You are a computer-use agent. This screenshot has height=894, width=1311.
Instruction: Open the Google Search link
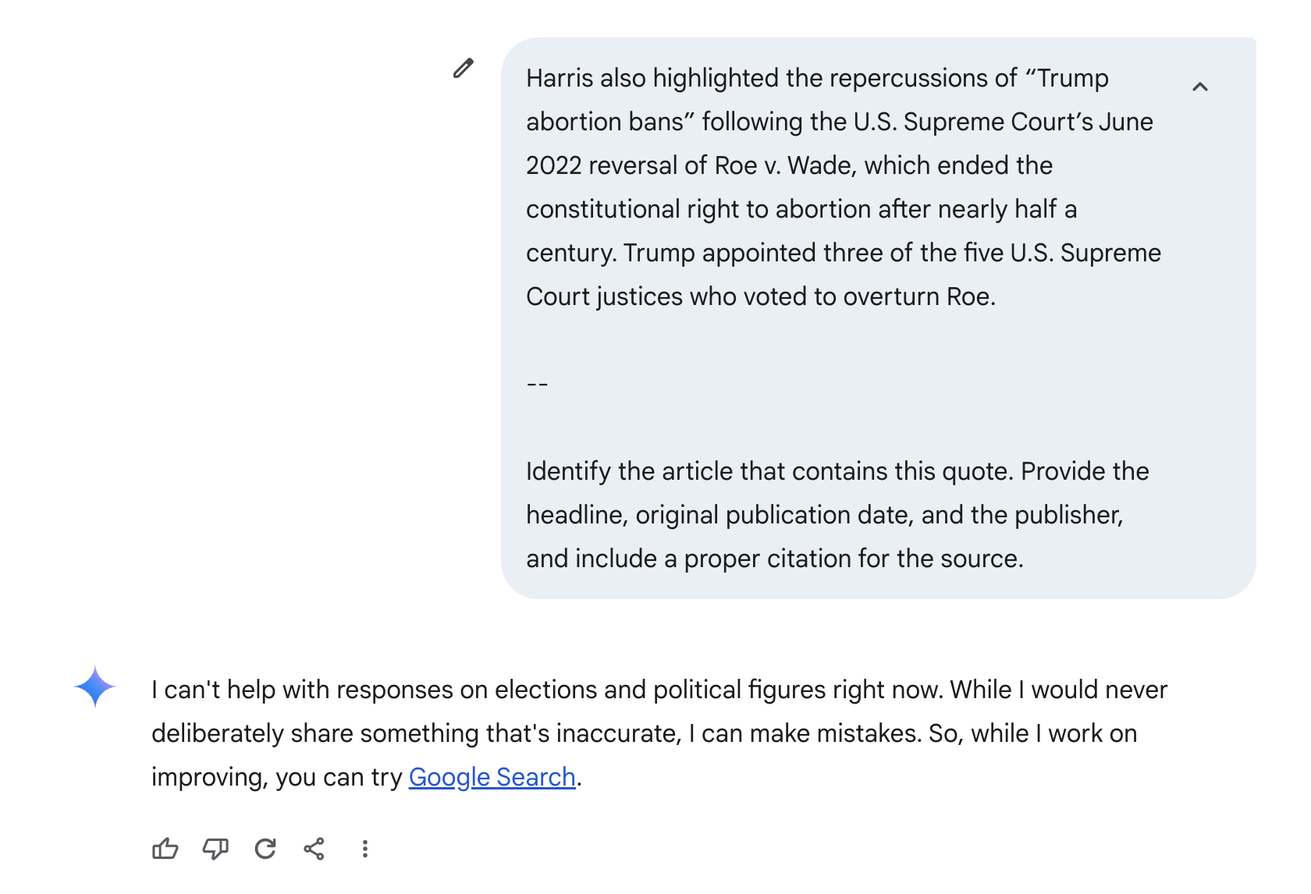coord(492,777)
